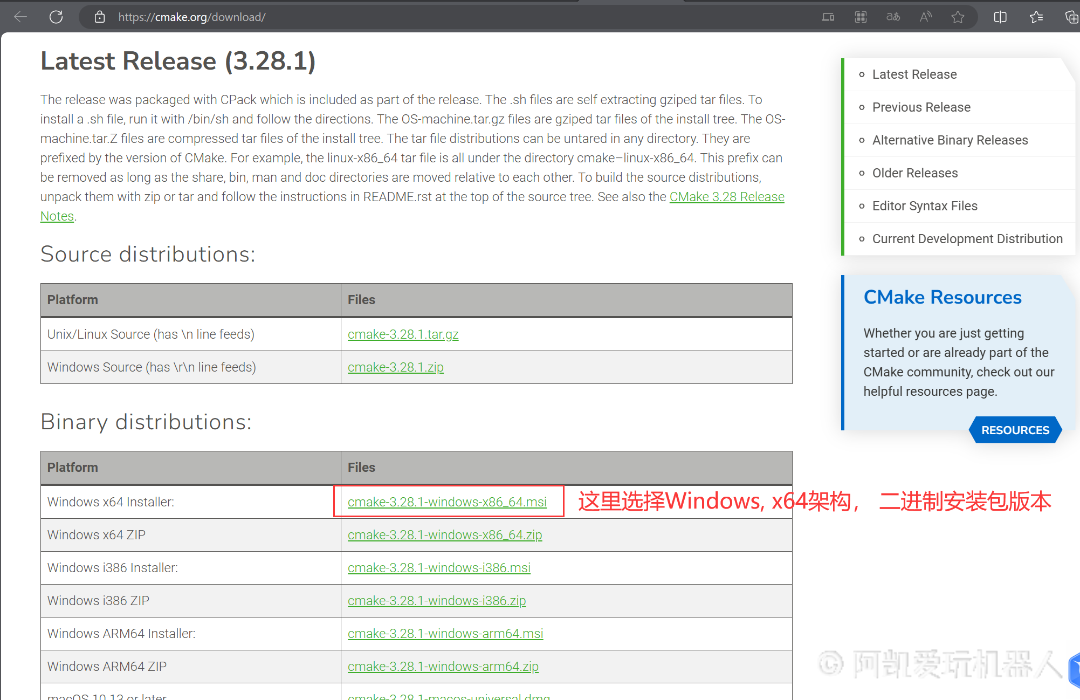Screen dimensions: 1080x700
Task: Open split screen icon in toolbar
Action: coord(1000,17)
